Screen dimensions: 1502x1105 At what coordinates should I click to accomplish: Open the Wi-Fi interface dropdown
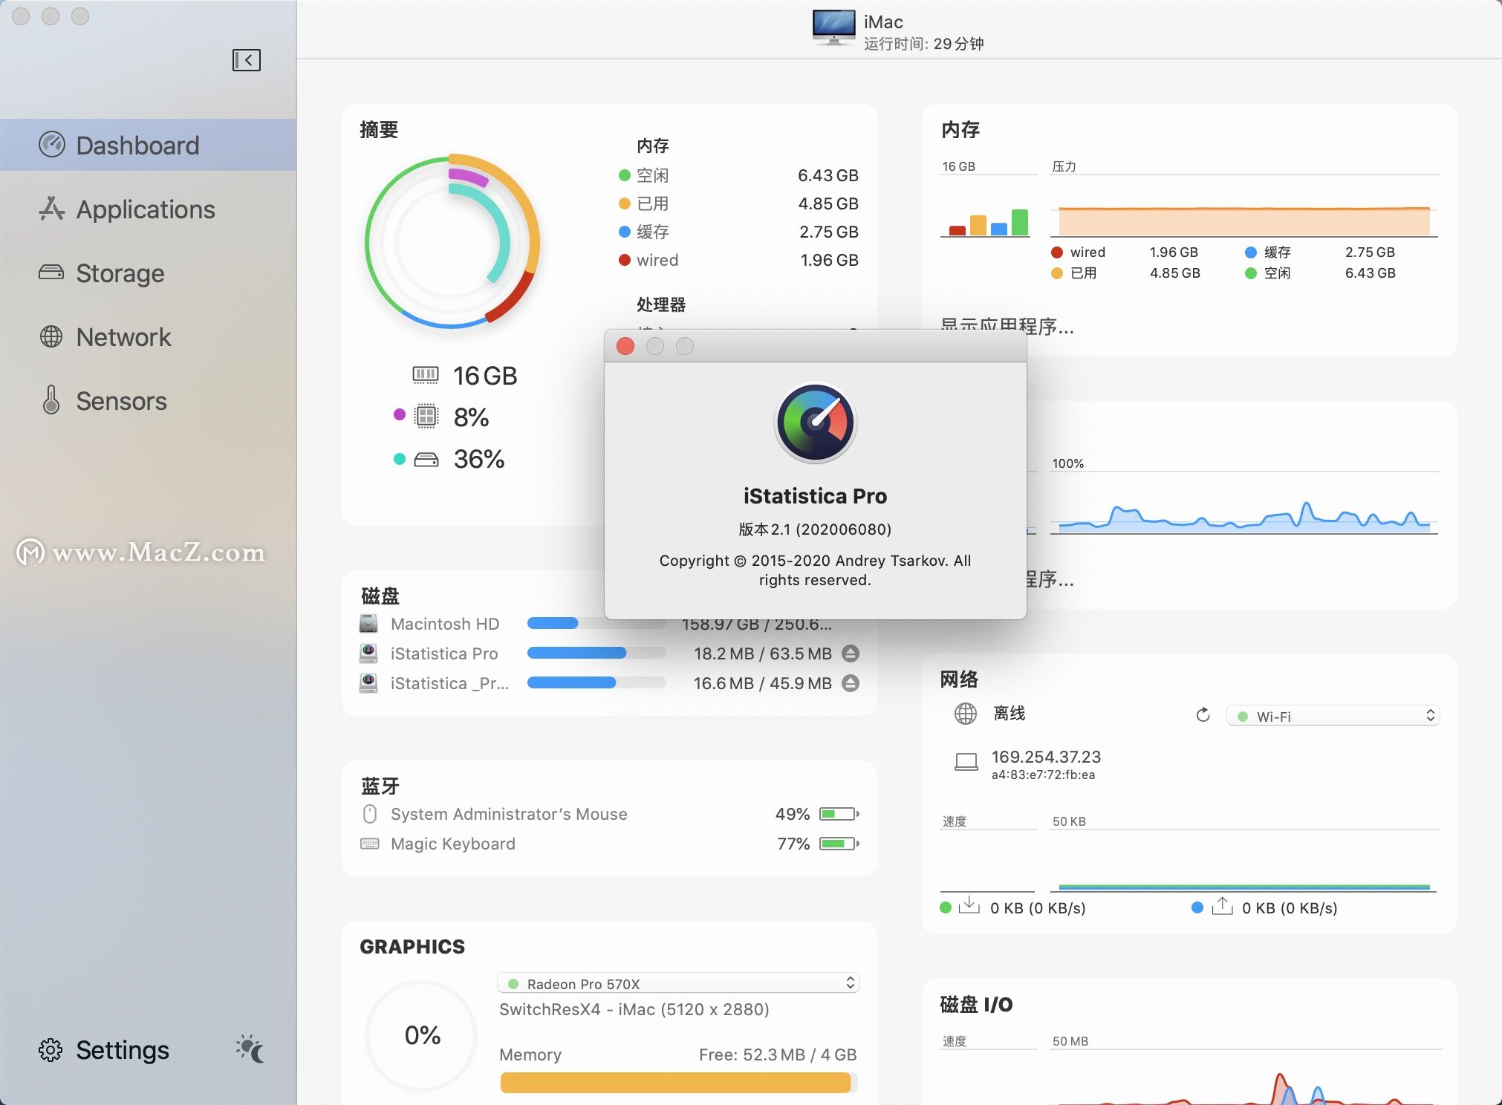click(x=1333, y=716)
